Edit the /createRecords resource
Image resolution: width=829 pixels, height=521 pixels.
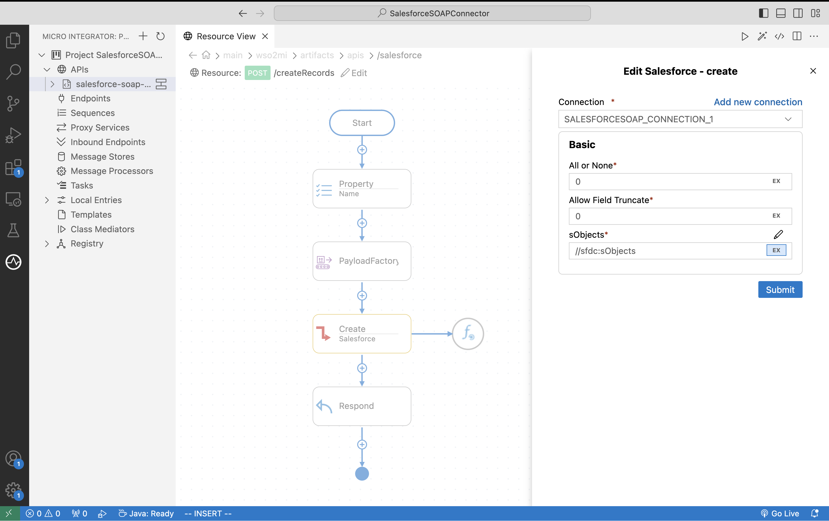click(x=354, y=73)
